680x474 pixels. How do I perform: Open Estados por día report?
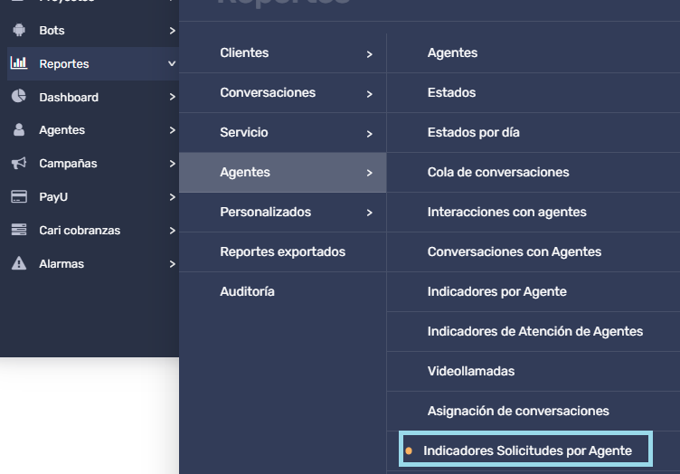pos(533,132)
